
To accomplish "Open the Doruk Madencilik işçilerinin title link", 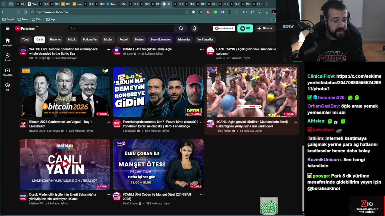I will coord(63,196).
